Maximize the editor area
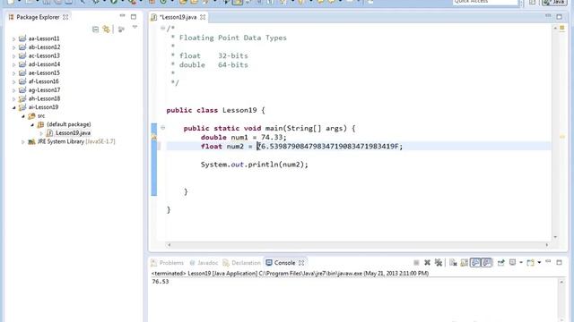 [559, 17]
